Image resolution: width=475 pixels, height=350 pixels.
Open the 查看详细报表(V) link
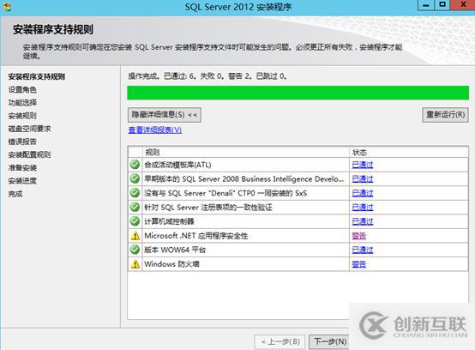[x=155, y=130]
